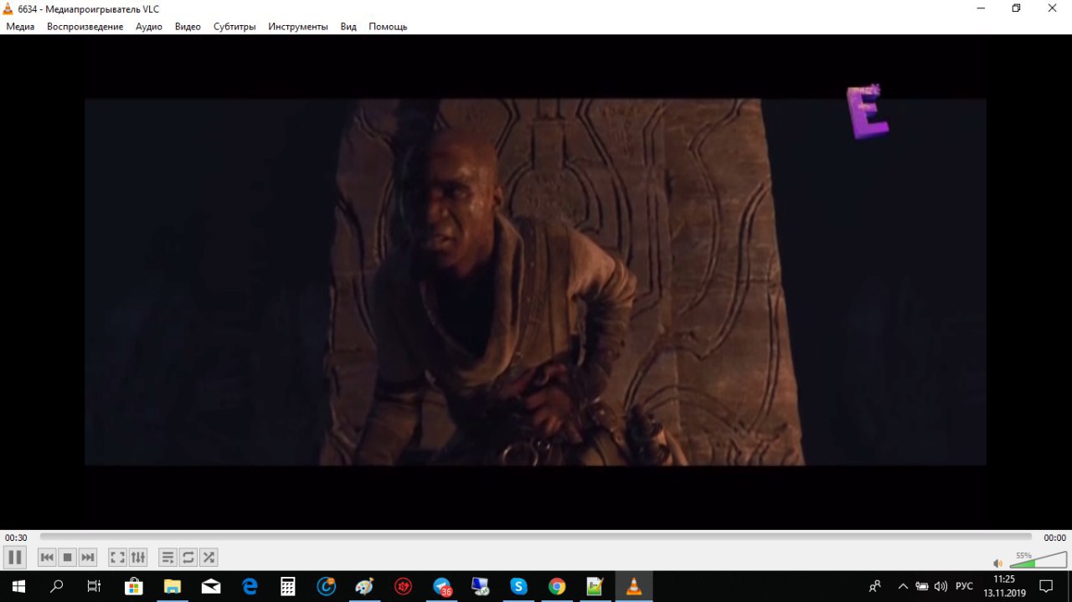The image size is (1072, 602).
Task: Pause playback with the pause button
Action: 15,557
